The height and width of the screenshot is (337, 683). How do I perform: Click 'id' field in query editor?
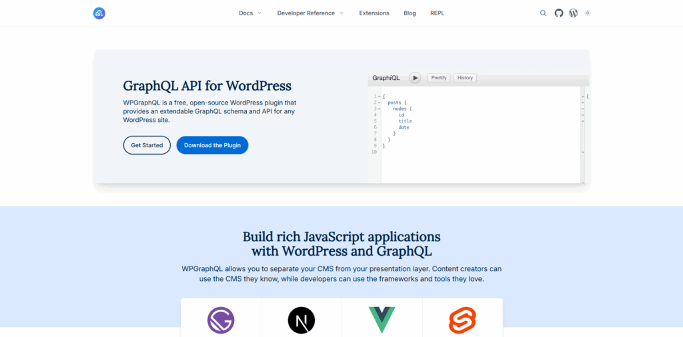coord(401,115)
